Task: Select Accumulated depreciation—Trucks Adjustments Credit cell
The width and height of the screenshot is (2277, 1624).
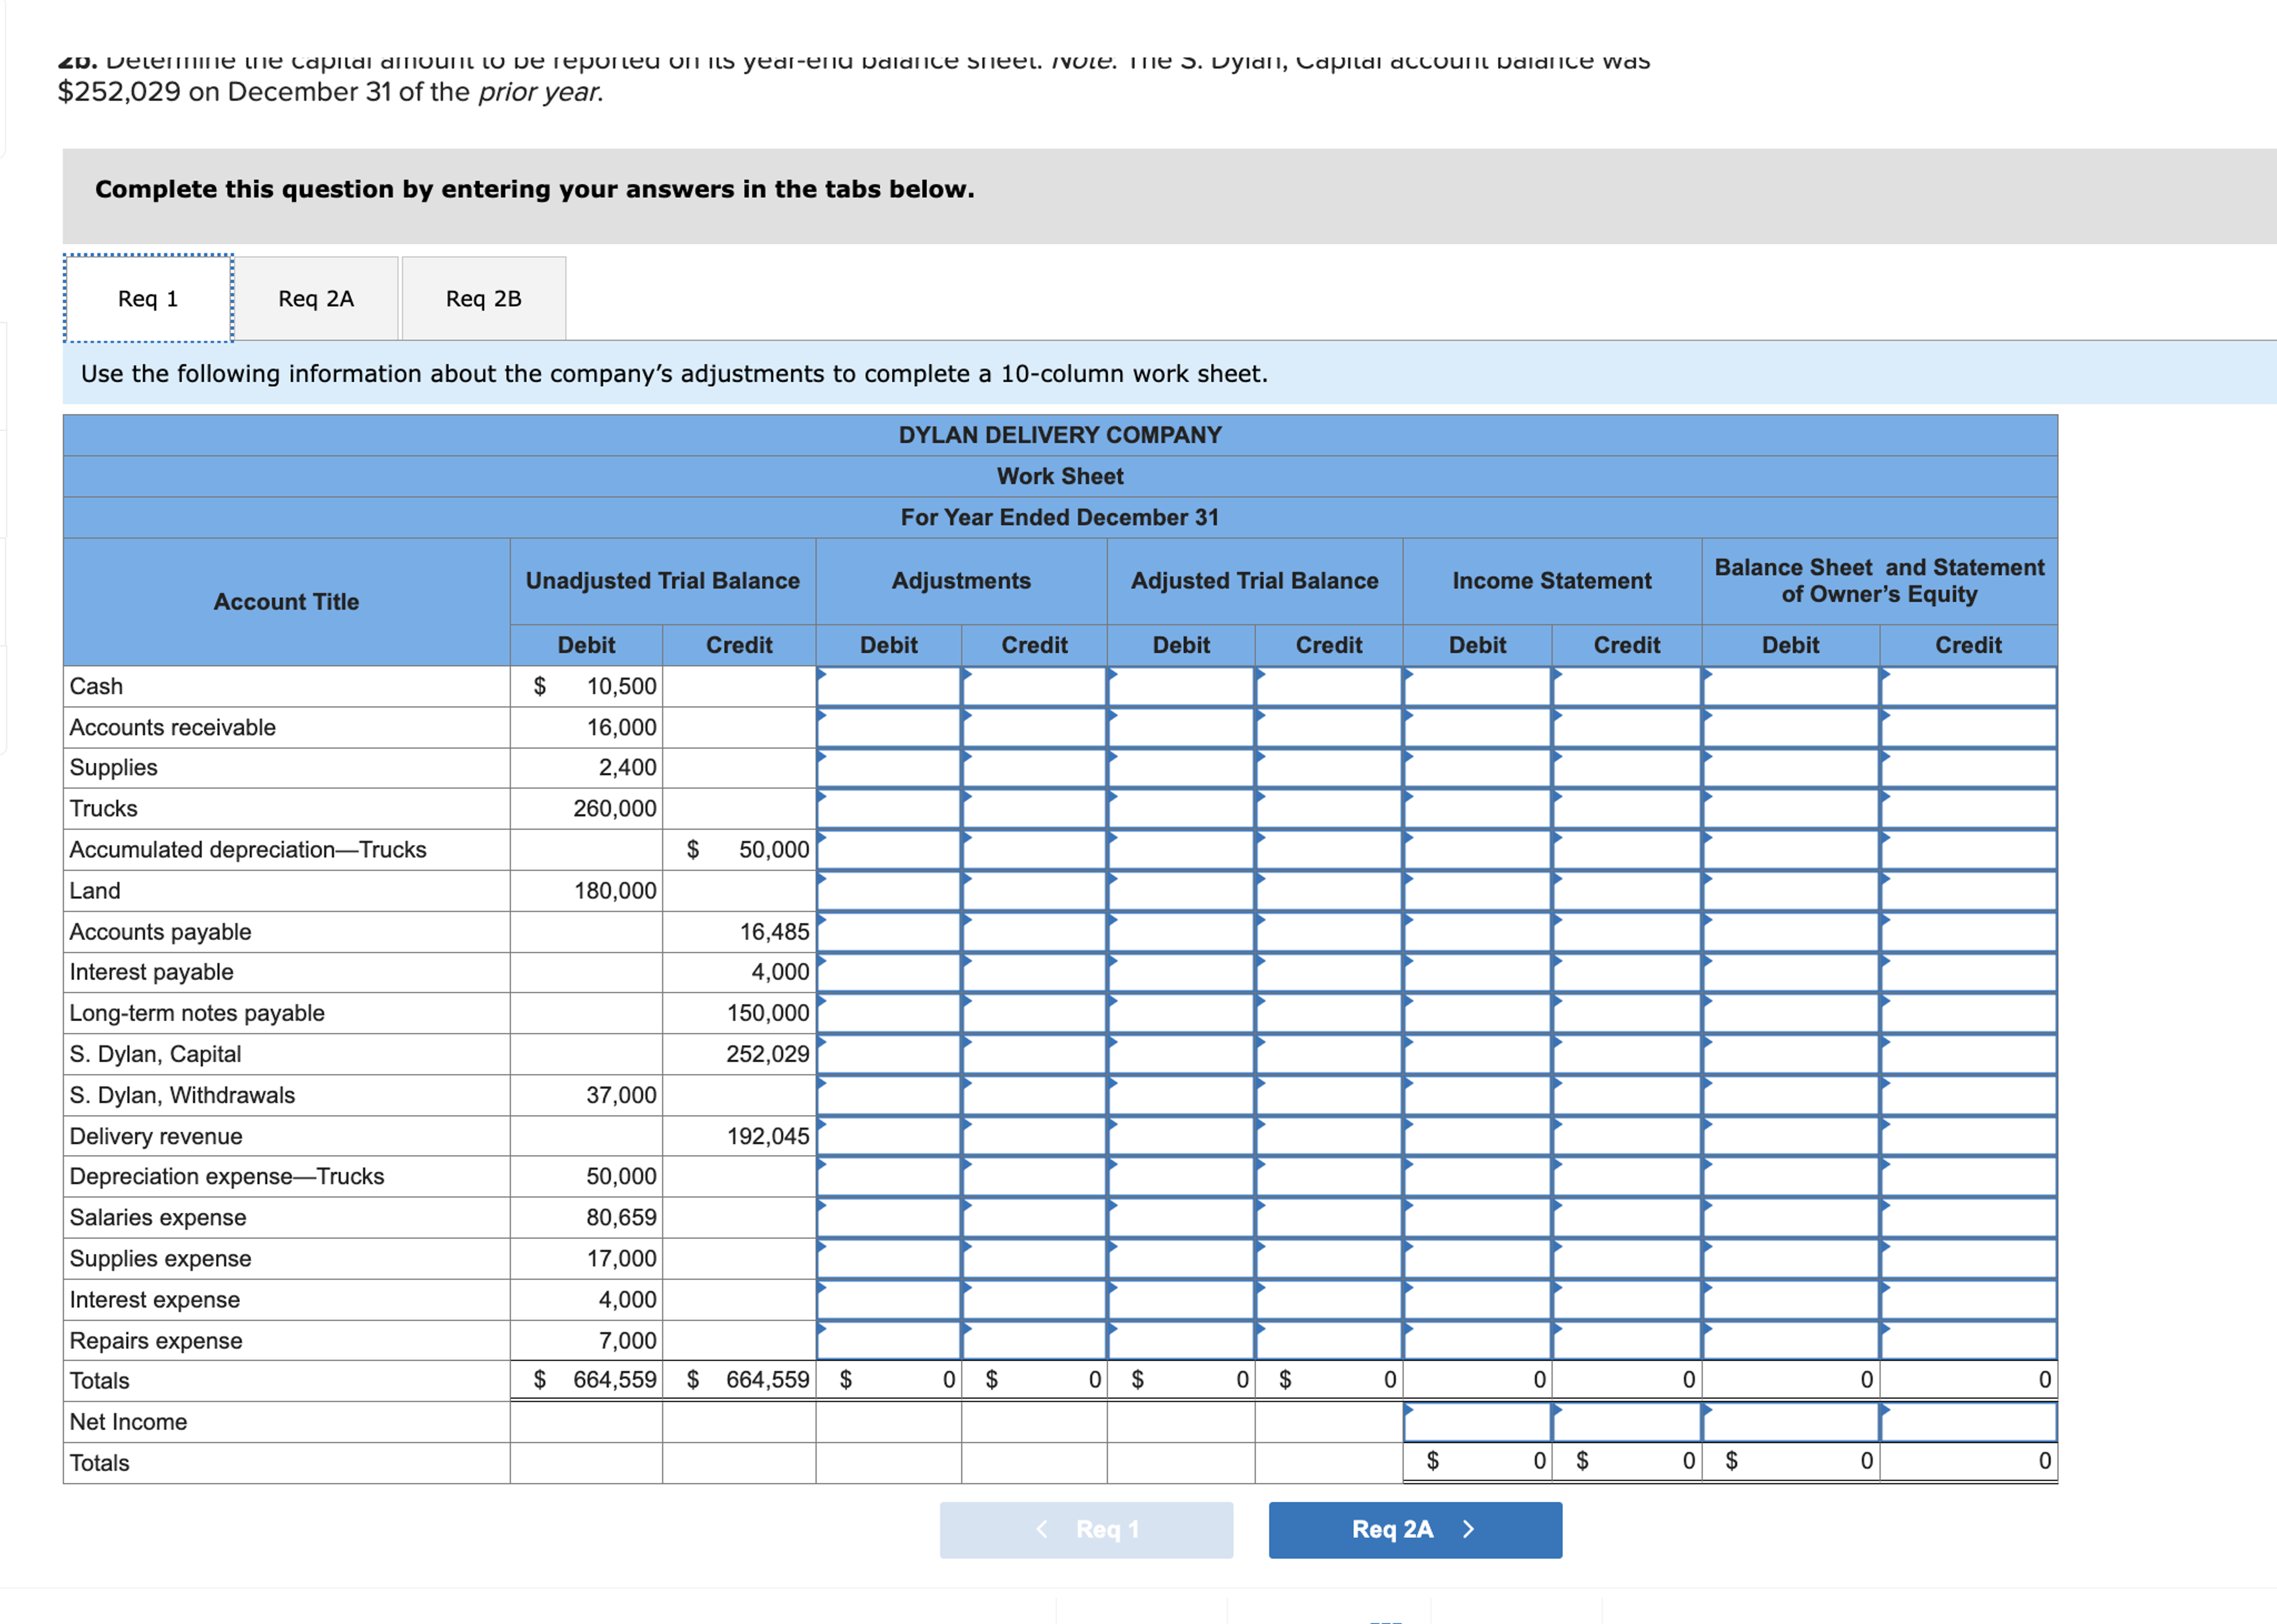Action: click(x=1033, y=849)
